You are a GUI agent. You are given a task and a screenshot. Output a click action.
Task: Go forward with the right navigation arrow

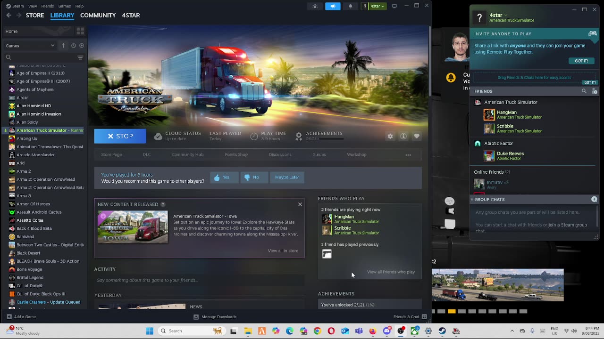[x=18, y=15]
